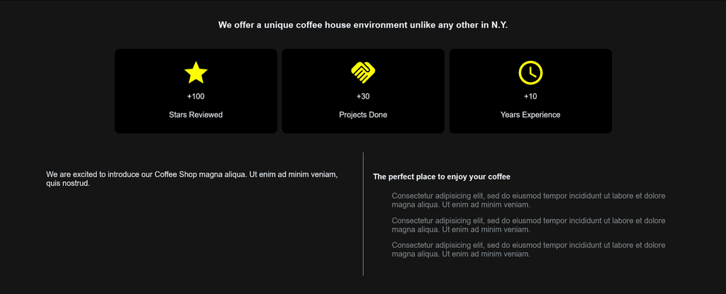Click the Years Experience label

pyautogui.click(x=530, y=115)
